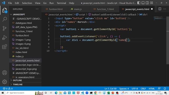Switch to main.js tab

[x=78, y=9]
